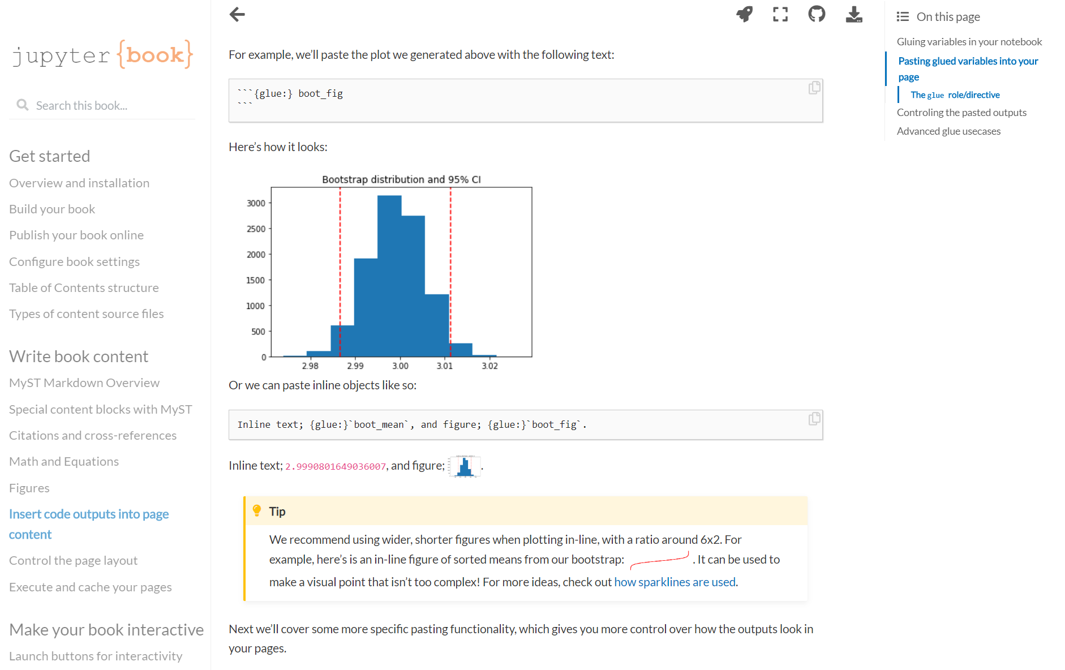Viewport: 1065px width, 670px height.
Task: Open the Figures page
Action: point(29,488)
